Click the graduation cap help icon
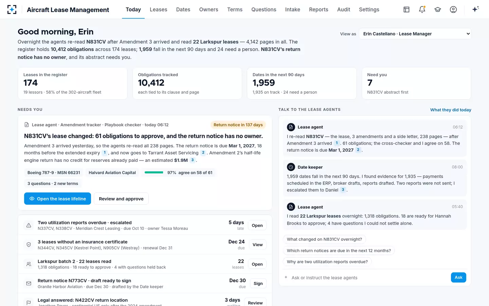The height and width of the screenshot is (306, 489). pyautogui.click(x=438, y=10)
